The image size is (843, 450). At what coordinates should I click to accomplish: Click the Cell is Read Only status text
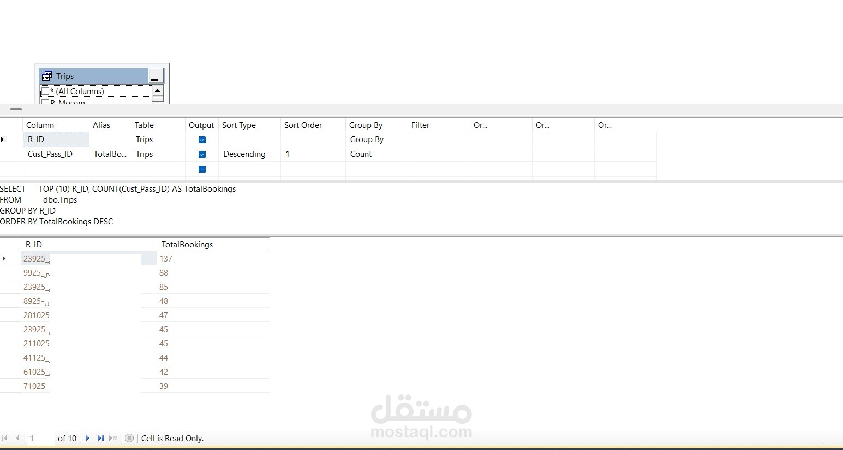[172, 439]
